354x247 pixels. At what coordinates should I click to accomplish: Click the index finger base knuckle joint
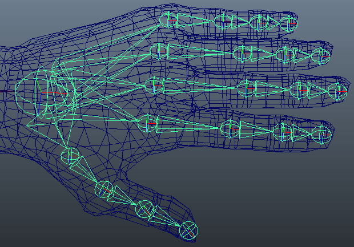coord(147,123)
